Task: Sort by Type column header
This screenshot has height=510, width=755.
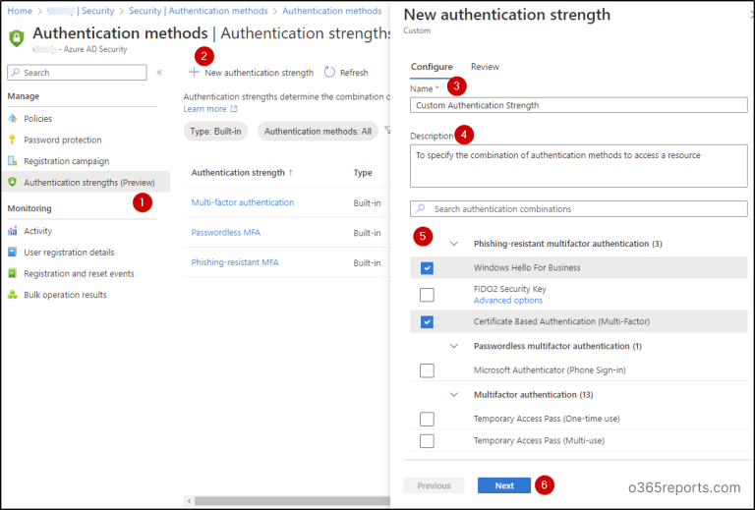Action: (363, 173)
